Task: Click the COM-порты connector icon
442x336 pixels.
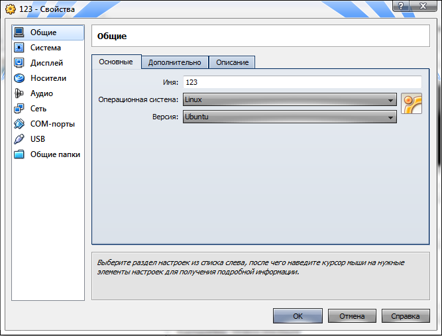Action: pos(19,123)
